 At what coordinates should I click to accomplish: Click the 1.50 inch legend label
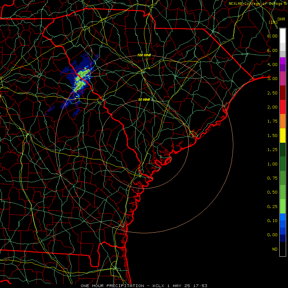click(x=272, y=136)
